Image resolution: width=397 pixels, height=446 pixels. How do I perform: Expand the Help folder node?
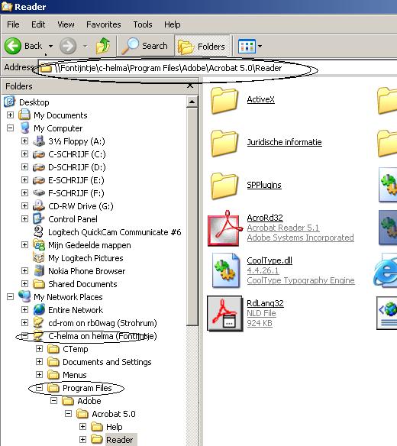tap(82, 426)
